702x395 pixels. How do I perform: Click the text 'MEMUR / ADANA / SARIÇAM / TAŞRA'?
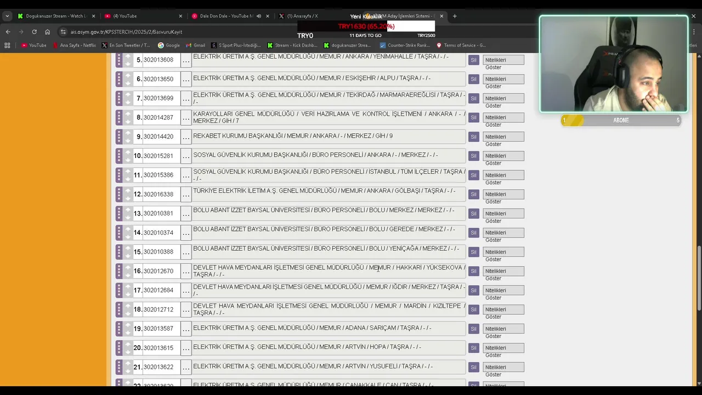pos(370,328)
